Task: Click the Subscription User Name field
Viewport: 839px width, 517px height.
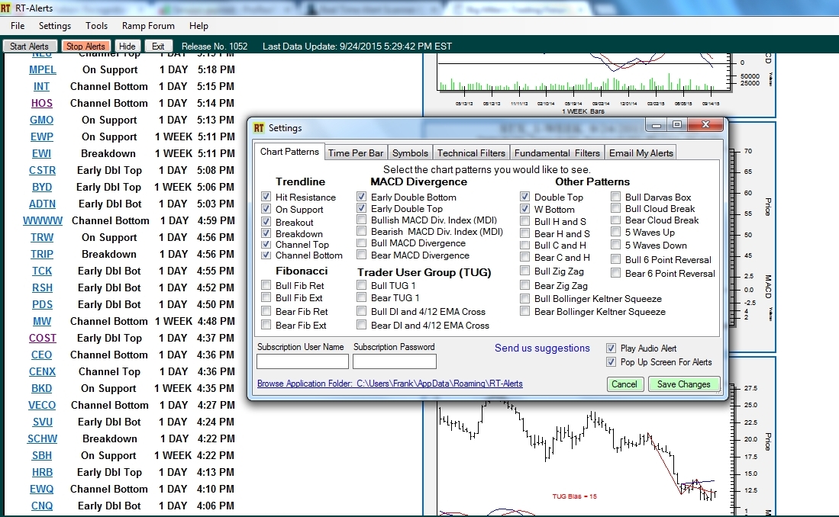Action: tap(302, 362)
